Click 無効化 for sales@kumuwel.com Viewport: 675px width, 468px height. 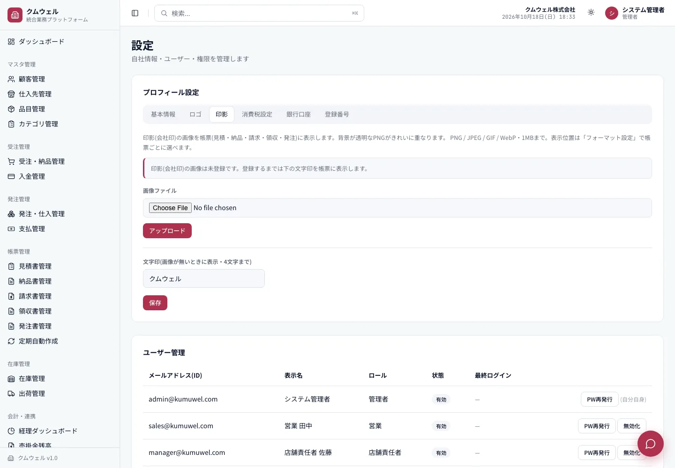point(631,426)
